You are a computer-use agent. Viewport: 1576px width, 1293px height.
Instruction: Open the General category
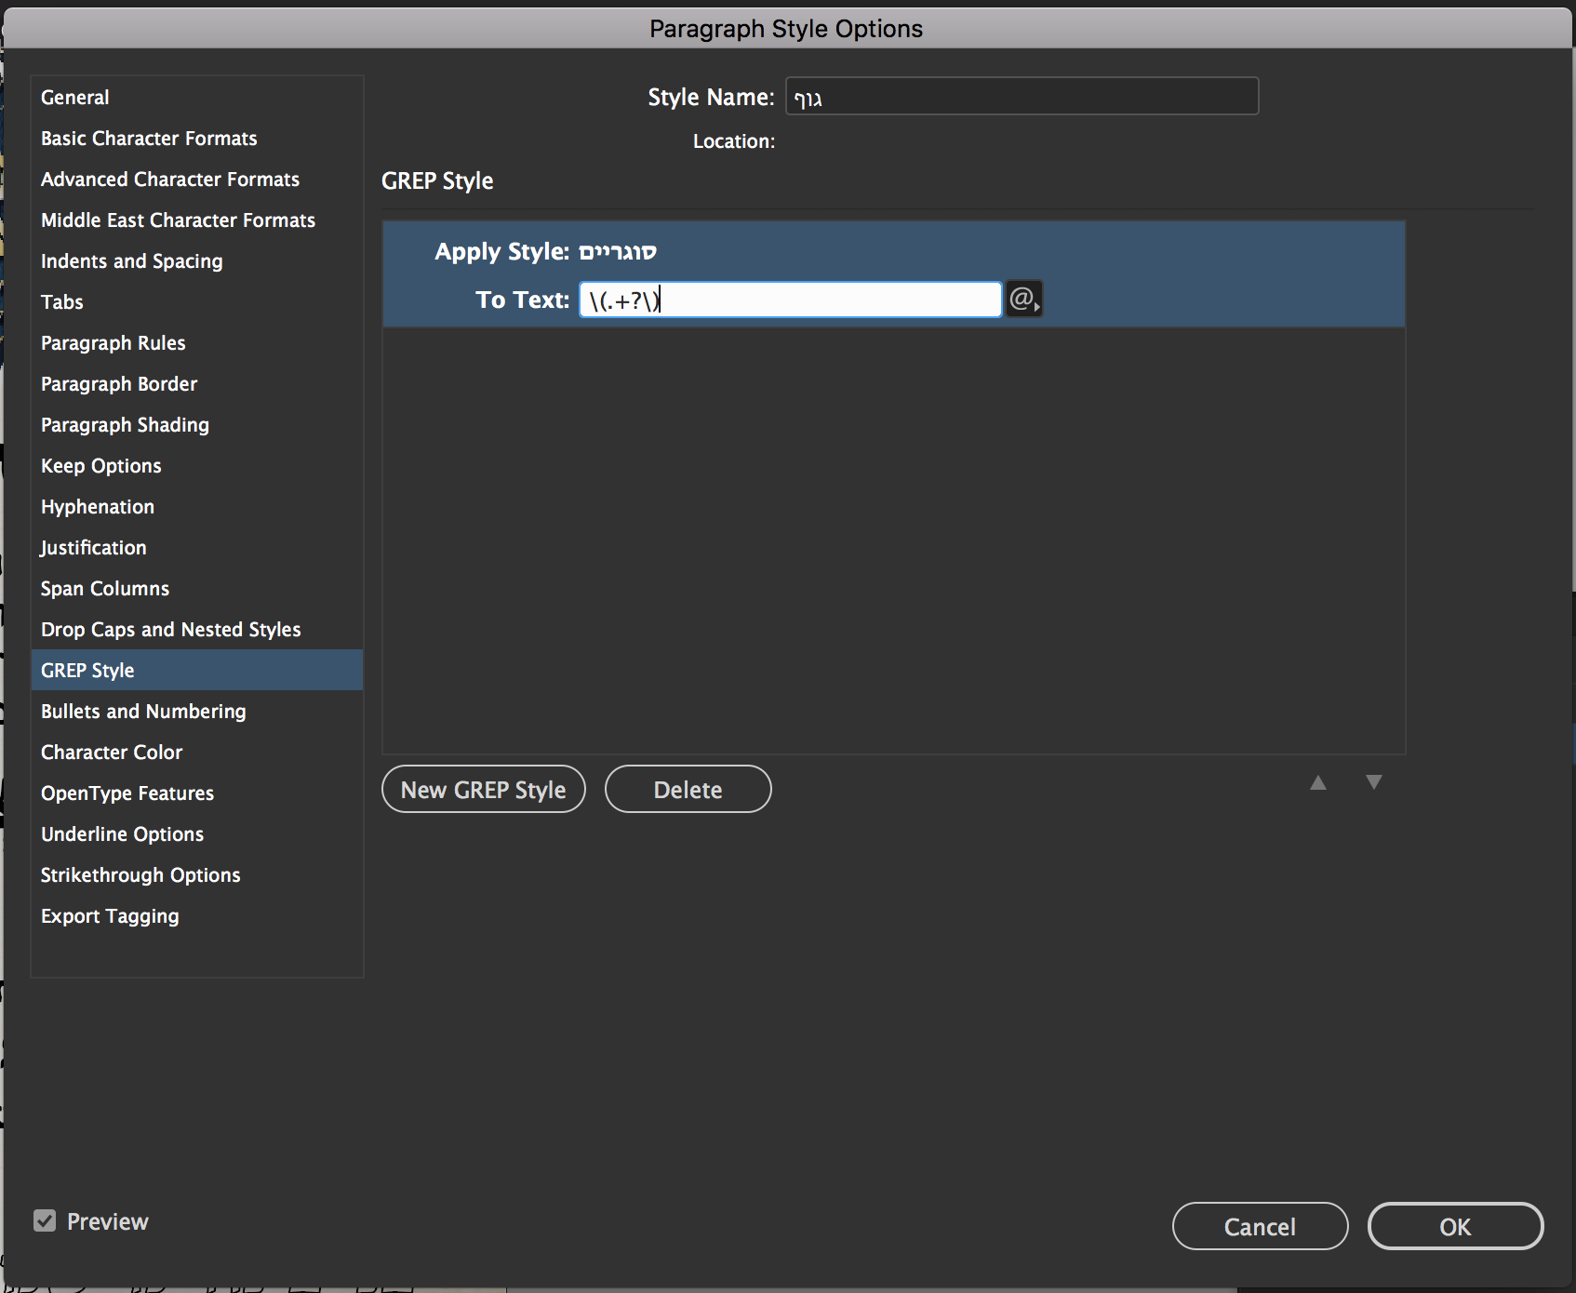coord(75,98)
